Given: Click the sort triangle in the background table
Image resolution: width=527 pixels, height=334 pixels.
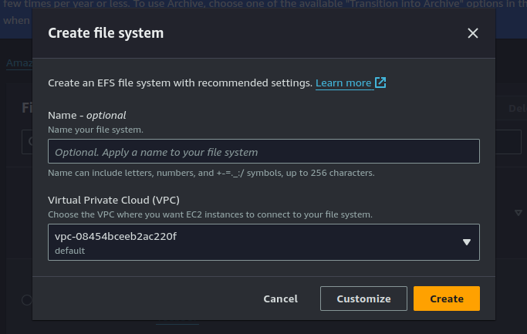Looking at the screenshot, I should 519,212.
